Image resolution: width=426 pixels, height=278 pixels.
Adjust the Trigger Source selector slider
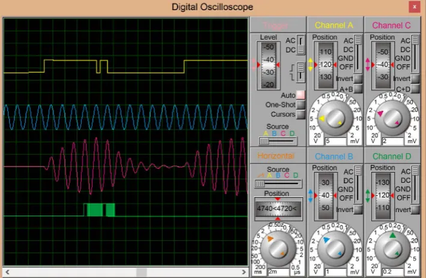click(278, 141)
